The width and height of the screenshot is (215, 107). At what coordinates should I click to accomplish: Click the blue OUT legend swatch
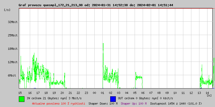pyautogui.click(x=113, y=99)
